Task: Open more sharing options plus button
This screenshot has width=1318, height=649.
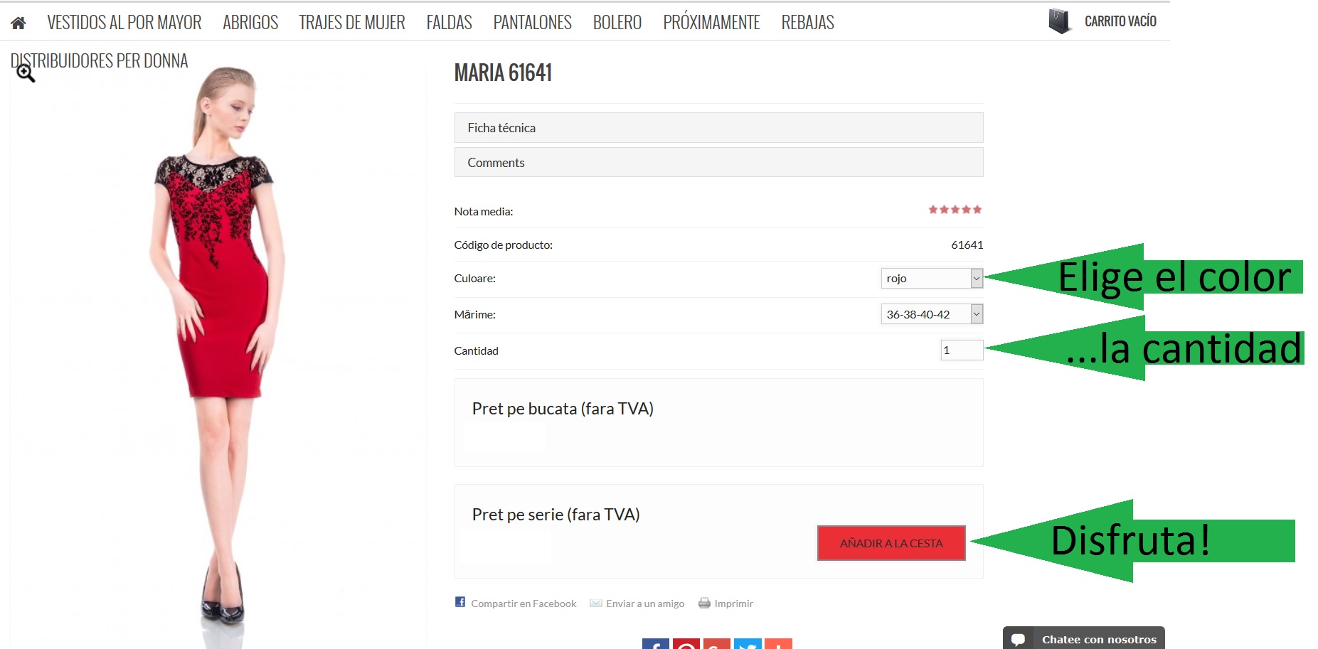Action: coord(778,644)
